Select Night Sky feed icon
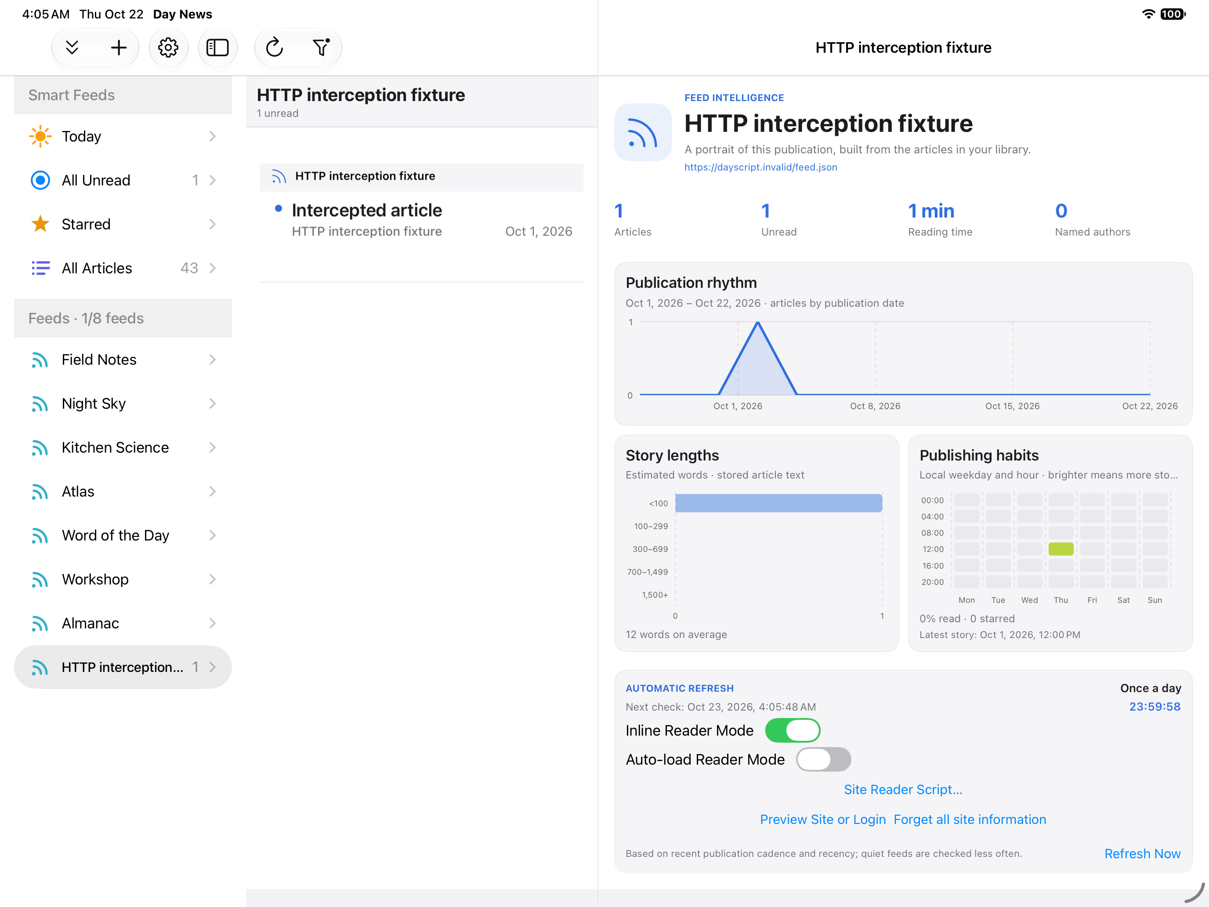The width and height of the screenshot is (1209, 907). [40, 403]
